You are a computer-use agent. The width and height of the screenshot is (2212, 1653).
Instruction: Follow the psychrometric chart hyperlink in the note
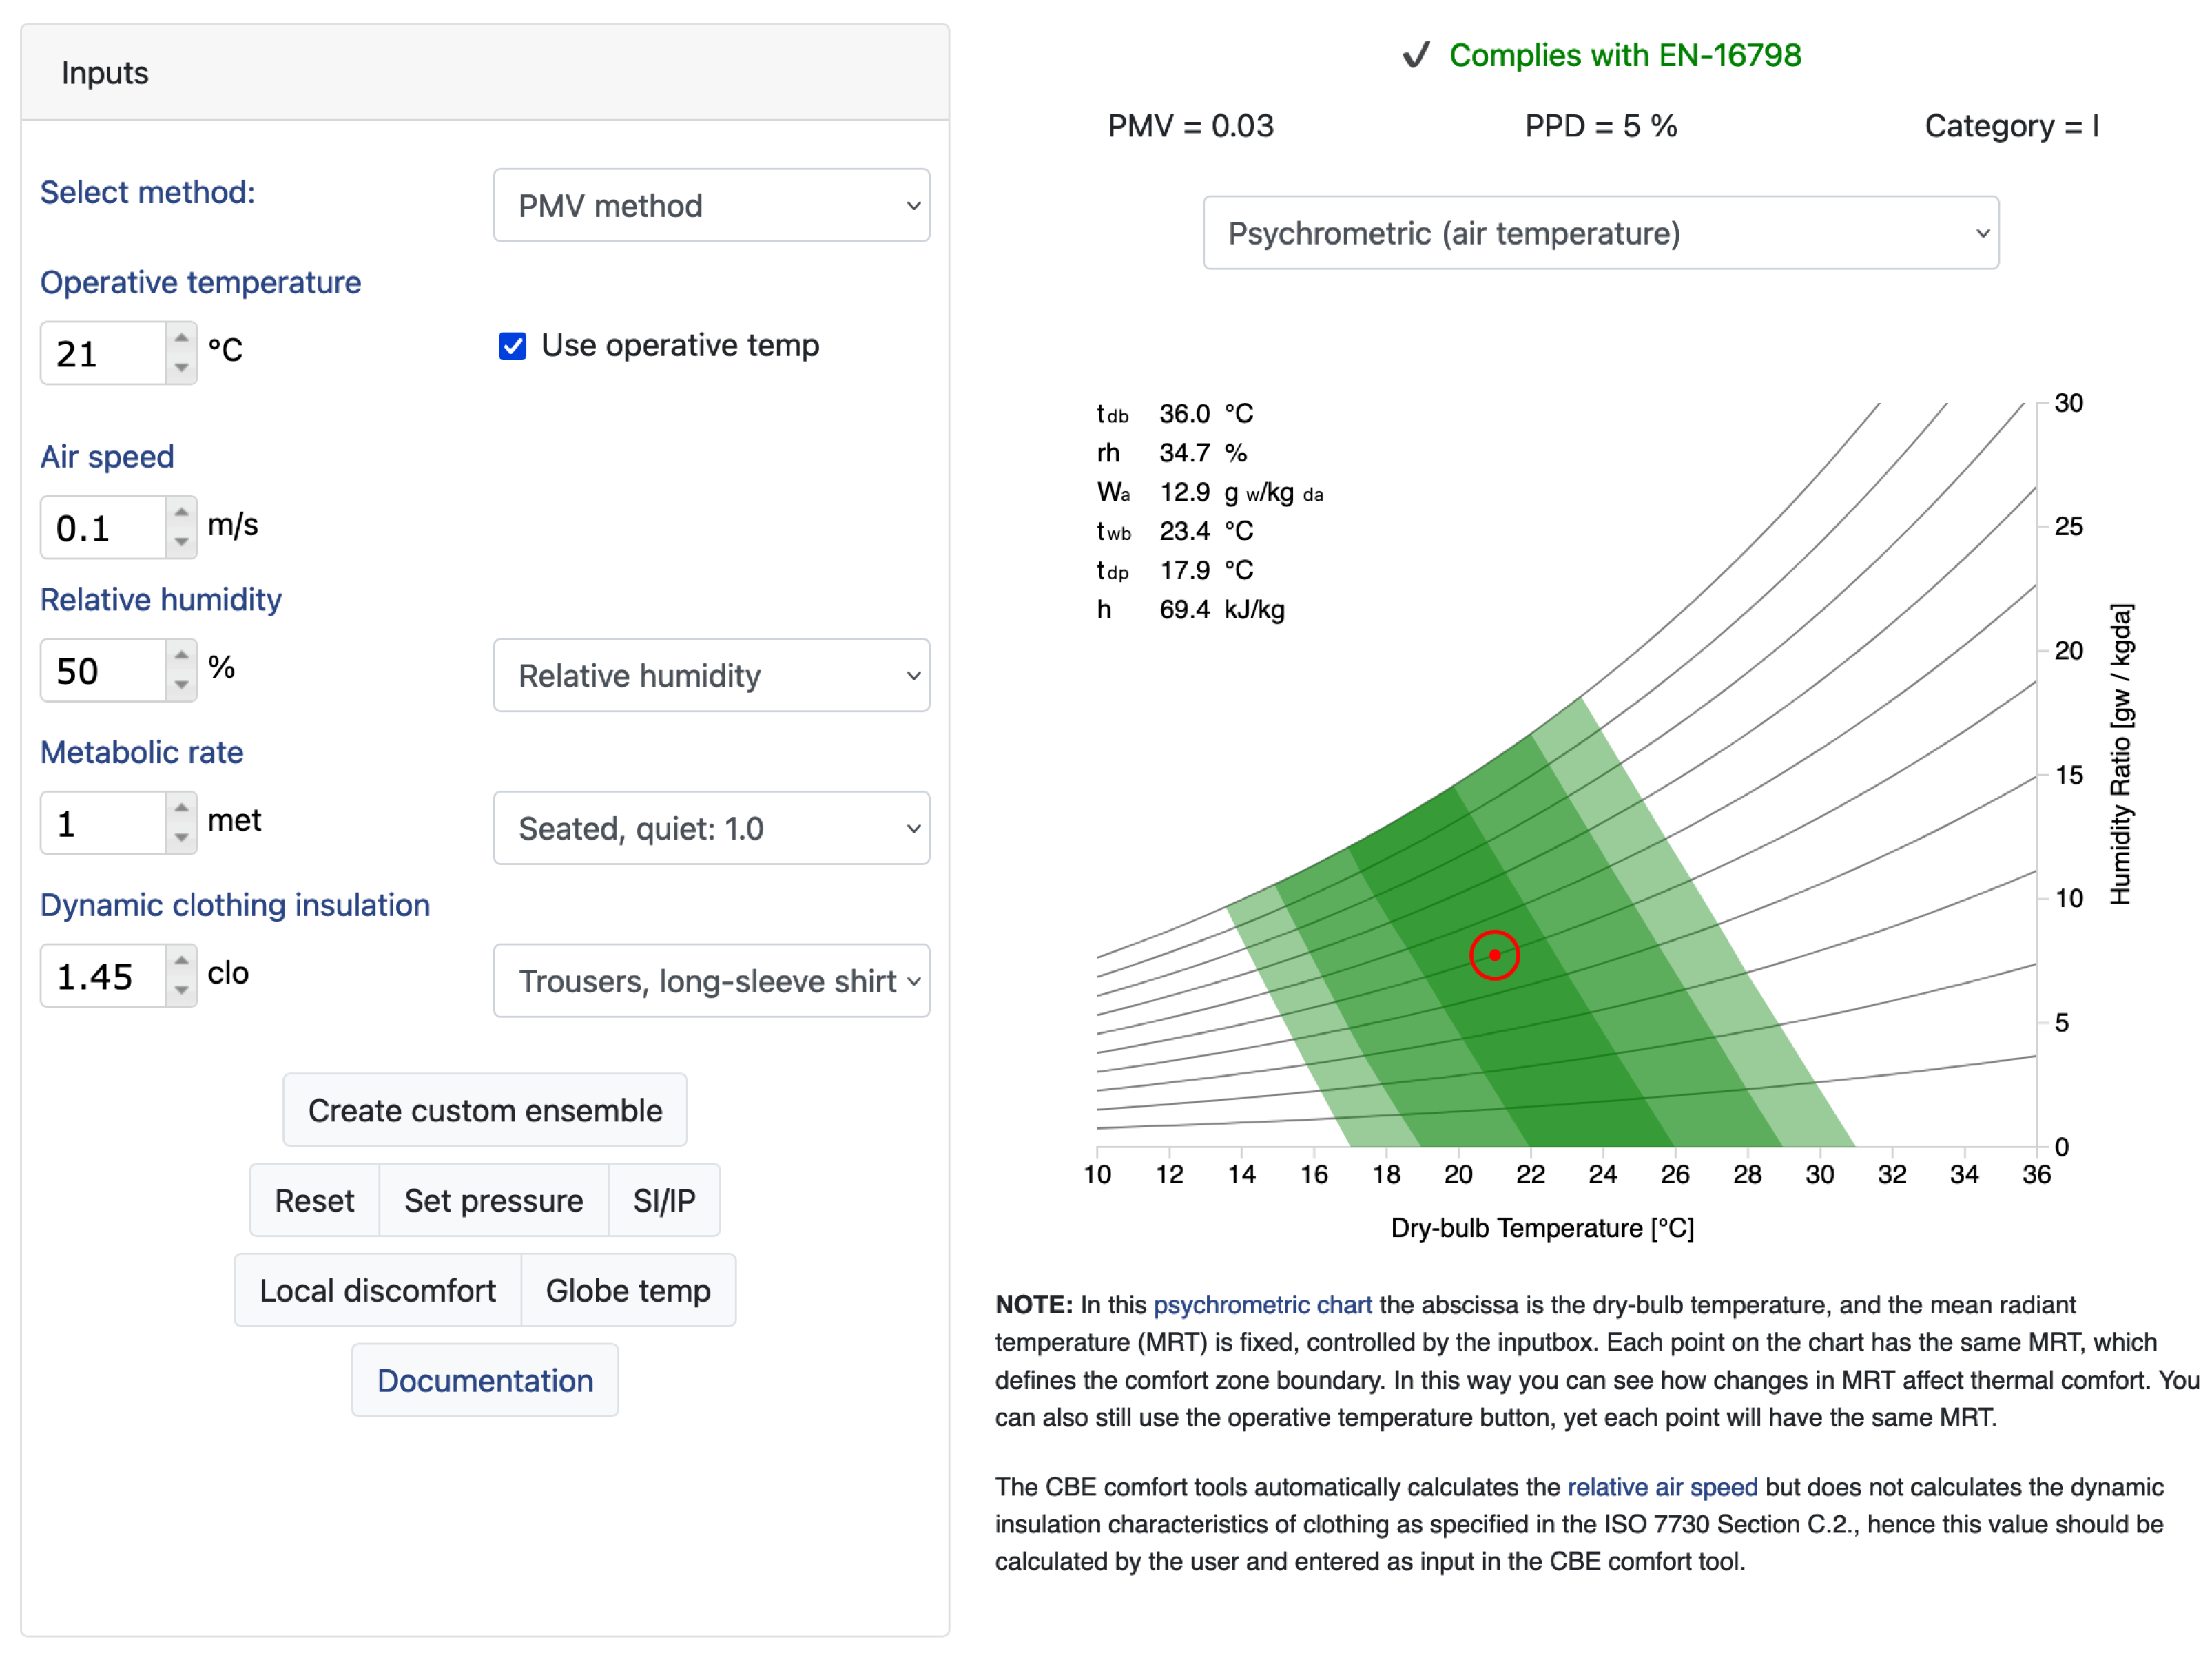(1262, 1305)
